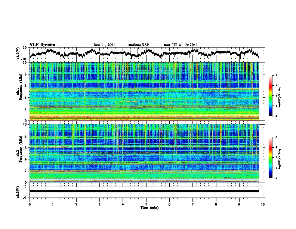Click the ch.1 voltage waveform trace
Screen dimensions: 296x229
pos(144,53)
